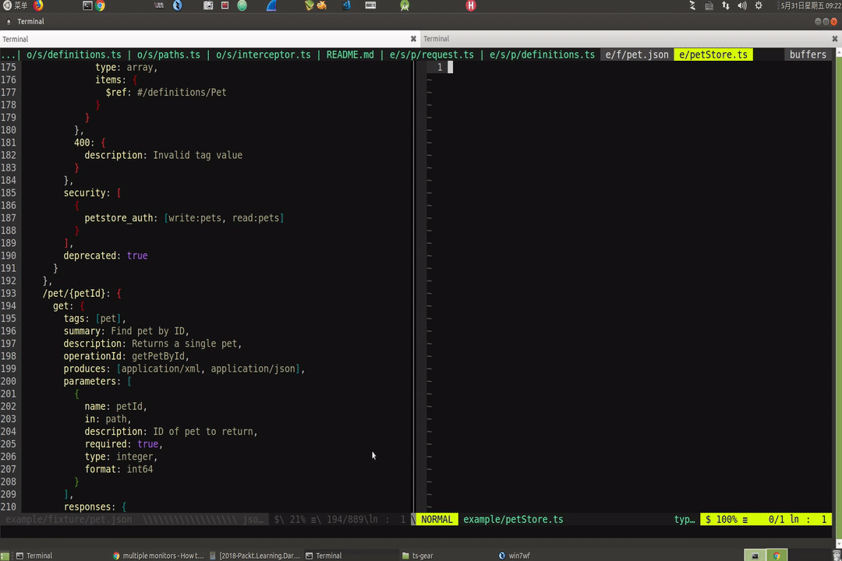
Task: Open first Terminal window in the taskbar
Action: 34,556
